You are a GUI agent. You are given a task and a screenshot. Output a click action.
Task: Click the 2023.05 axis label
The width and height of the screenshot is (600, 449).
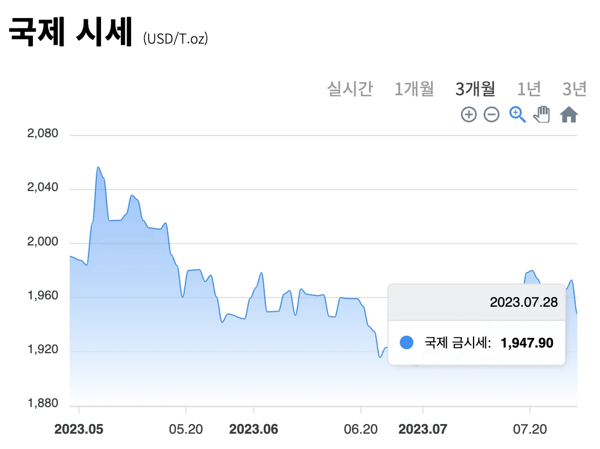(78, 430)
